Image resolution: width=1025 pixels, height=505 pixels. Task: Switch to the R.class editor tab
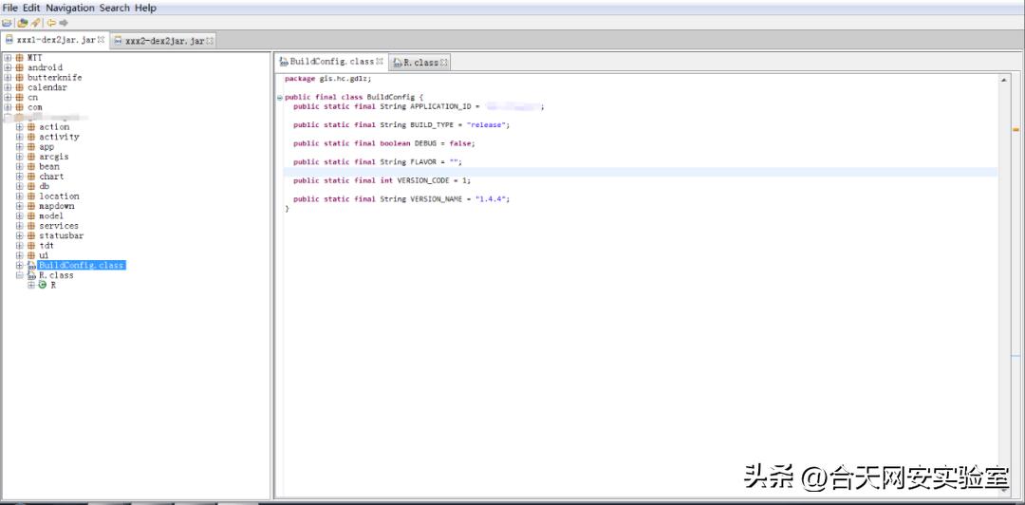click(419, 63)
